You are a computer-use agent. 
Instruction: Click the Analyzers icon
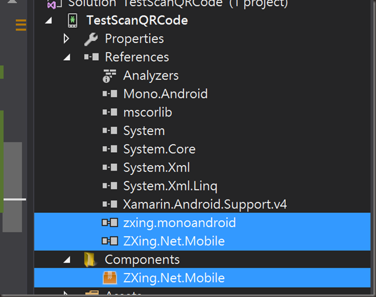point(109,76)
